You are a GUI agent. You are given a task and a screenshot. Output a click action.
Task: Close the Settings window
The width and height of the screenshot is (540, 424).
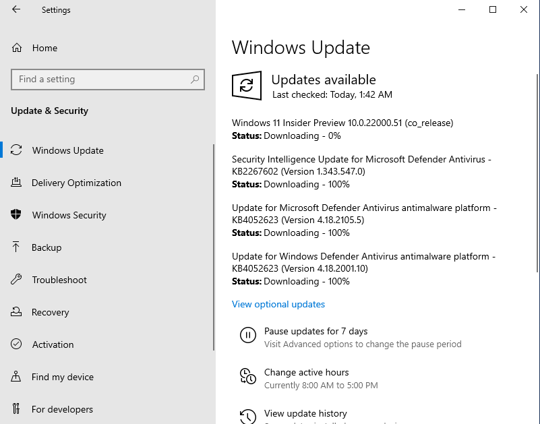click(x=524, y=9)
